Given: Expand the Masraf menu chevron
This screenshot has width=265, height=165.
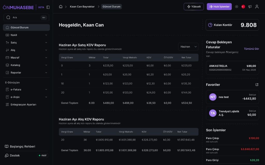Looking at the screenshot, I should [x=46, y=57].
